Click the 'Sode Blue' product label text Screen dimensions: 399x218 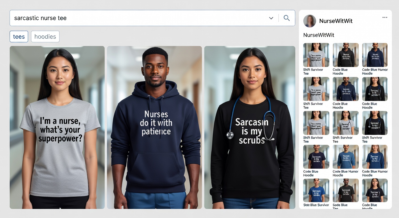340,205
